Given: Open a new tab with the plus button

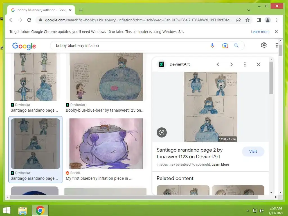Looking at the screenshot, I should coord(81,10).
